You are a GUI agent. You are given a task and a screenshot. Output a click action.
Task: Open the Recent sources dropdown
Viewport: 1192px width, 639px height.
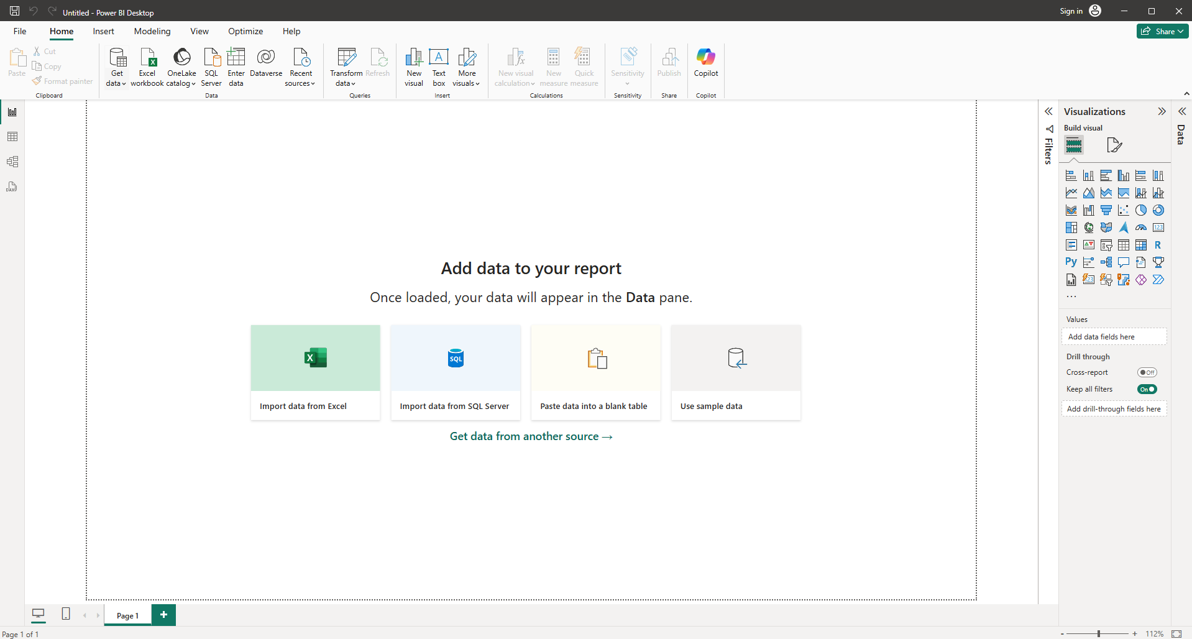tap(301, 78)
